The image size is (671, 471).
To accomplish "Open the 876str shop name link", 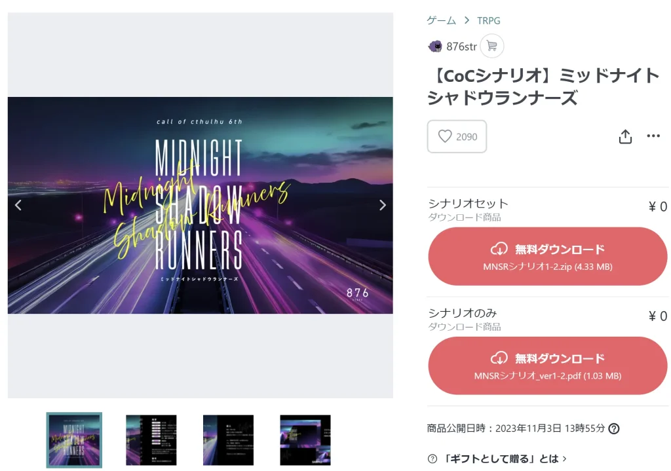I will (461, 47).
